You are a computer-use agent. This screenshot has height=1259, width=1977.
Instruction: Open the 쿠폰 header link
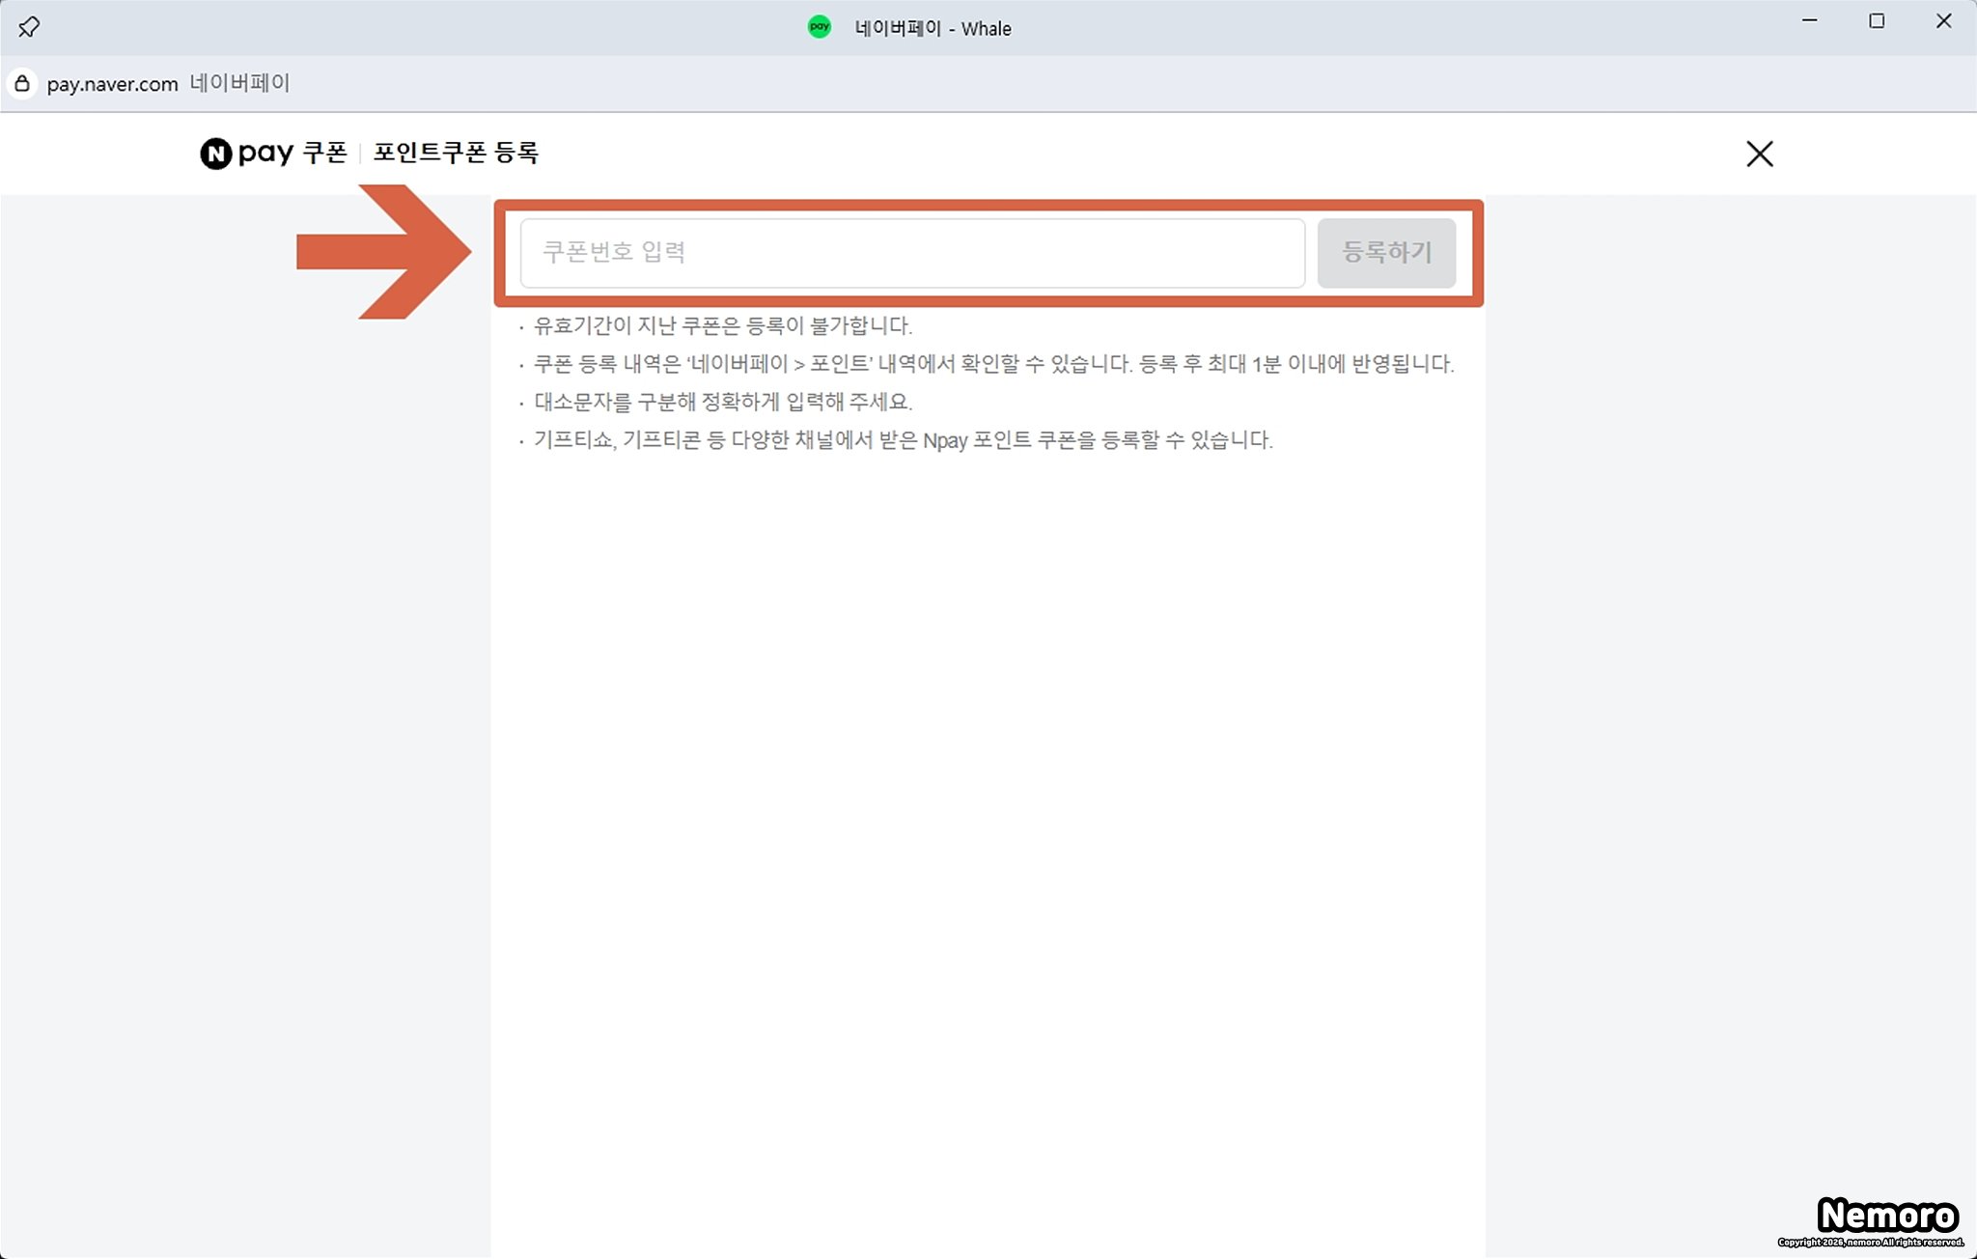click(324, 153)
